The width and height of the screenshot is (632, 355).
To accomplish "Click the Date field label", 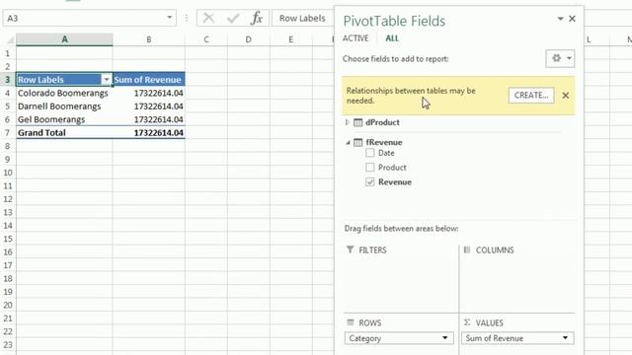I will 386,153.
